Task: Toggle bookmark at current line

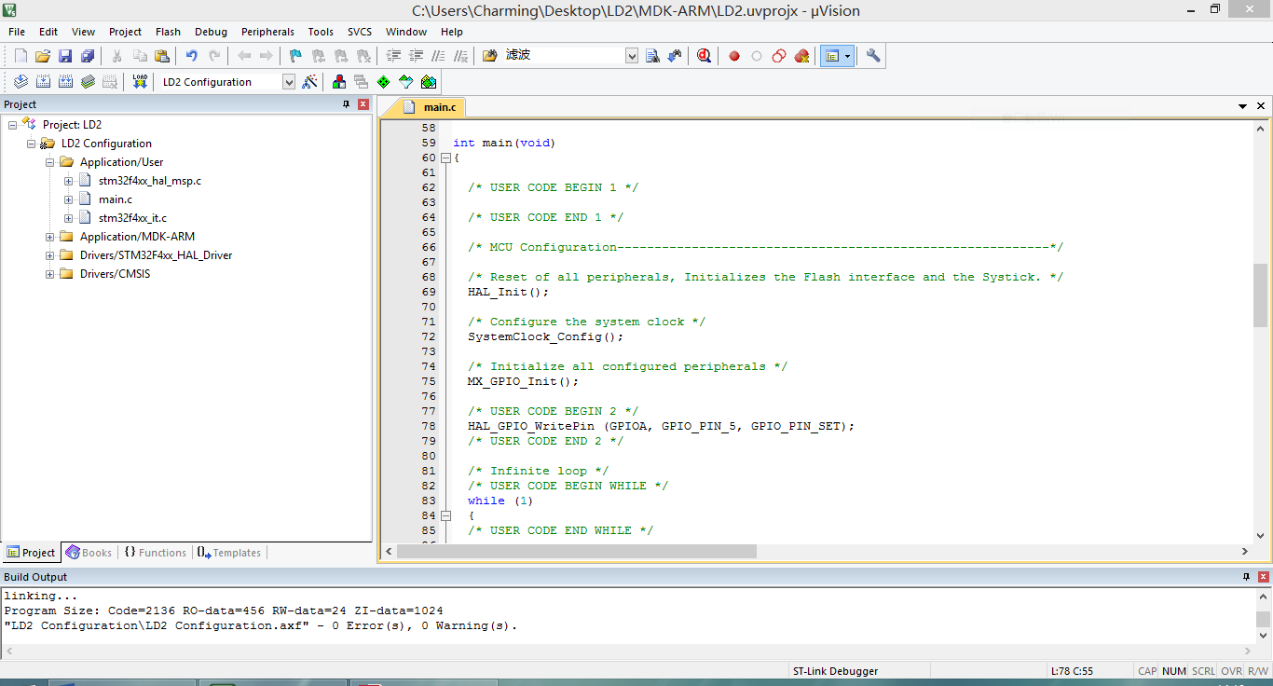Action: pos(294,56)
